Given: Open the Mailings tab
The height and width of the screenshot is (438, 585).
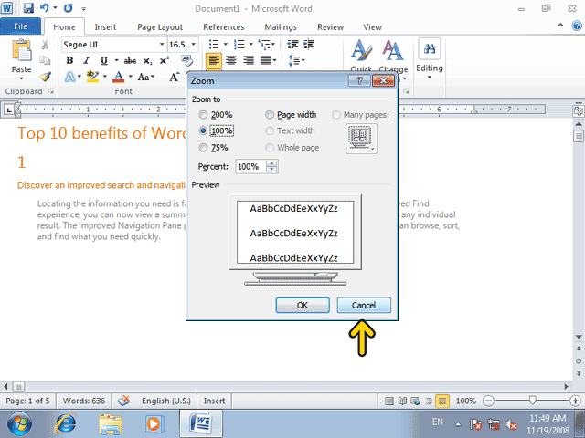Looking at the screenshot, I should click(x=281, y=26).
